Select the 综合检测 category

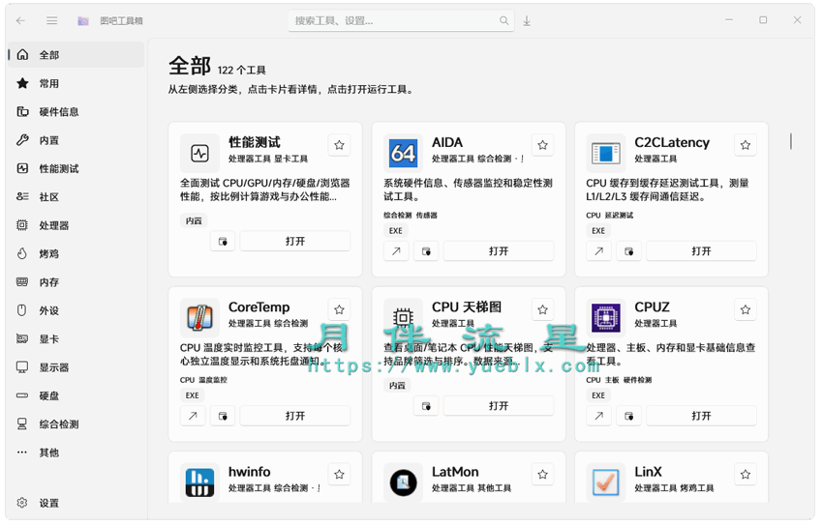pos(76,424)
